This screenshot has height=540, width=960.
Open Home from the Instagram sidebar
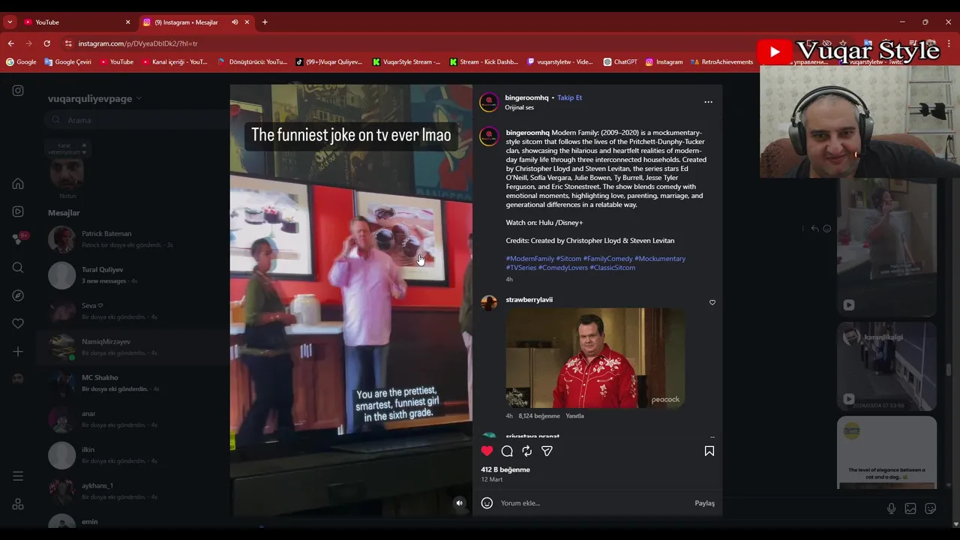coord(18,184)
